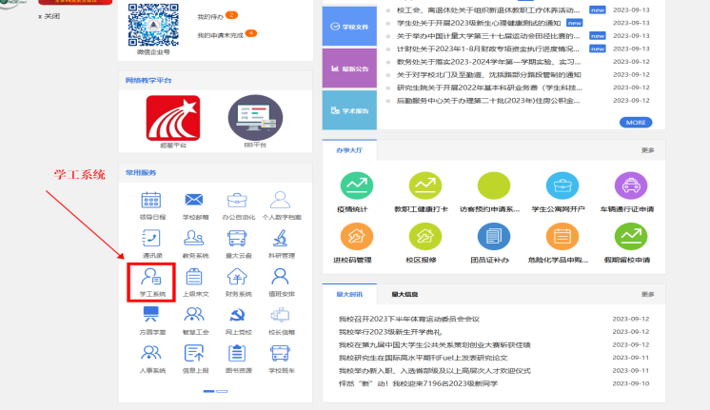Open the 图书资源 clipboard icon
This screenshot has height=410, width=710.
point(237,354)
